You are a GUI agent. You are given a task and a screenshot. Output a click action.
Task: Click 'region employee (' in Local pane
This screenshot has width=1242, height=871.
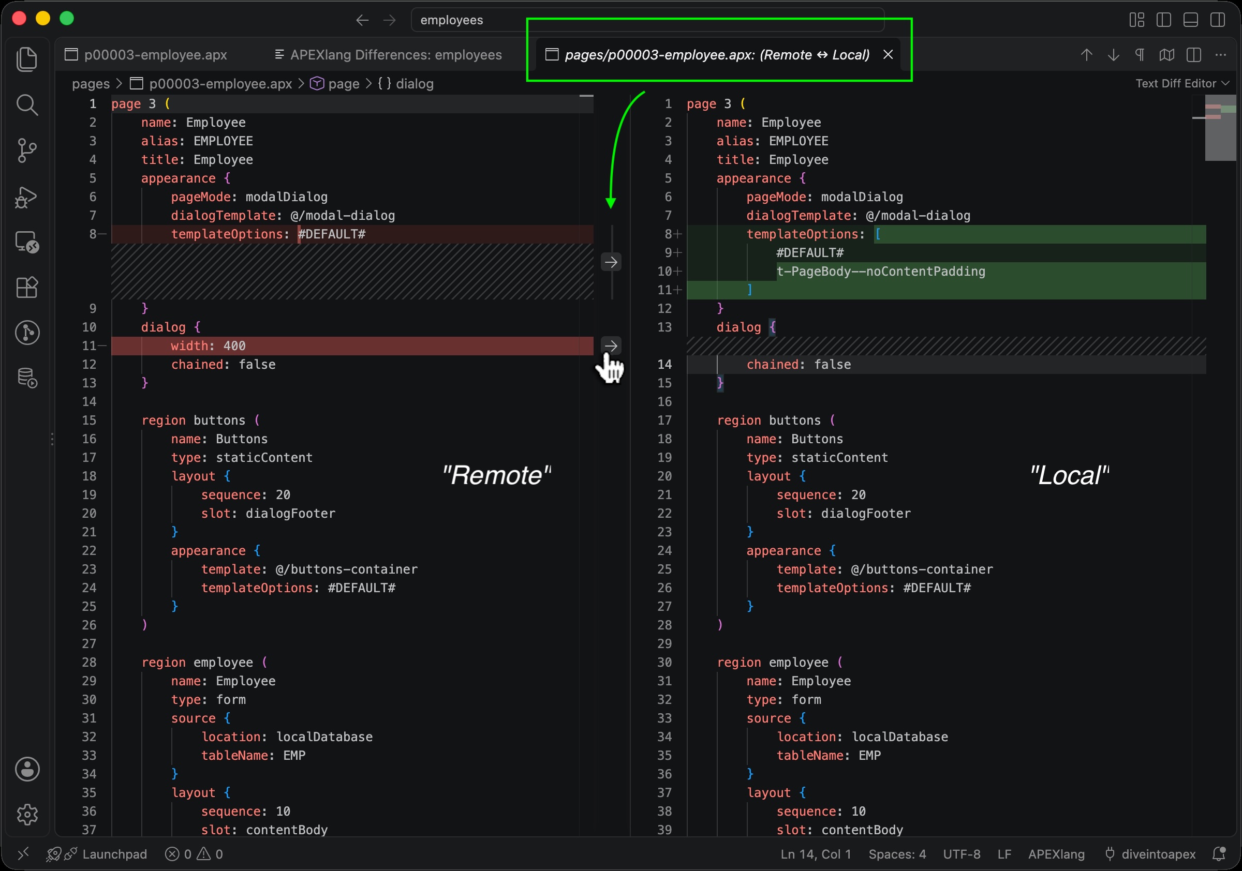coord(779,663)
